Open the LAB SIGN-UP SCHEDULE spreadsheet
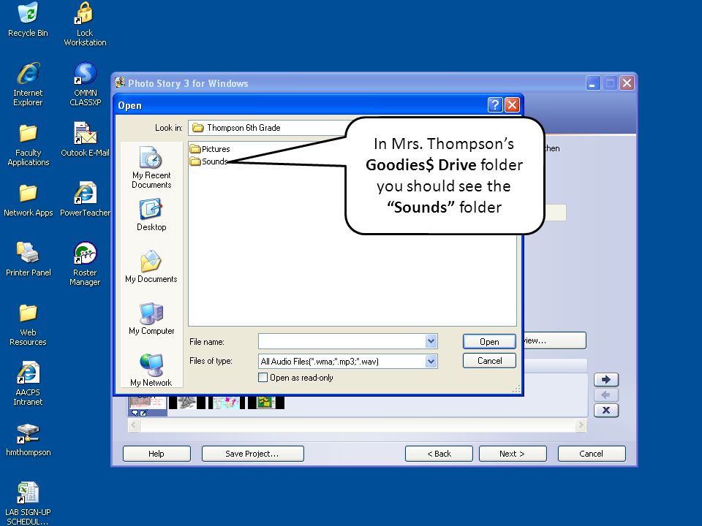 (x=28, y=503)
